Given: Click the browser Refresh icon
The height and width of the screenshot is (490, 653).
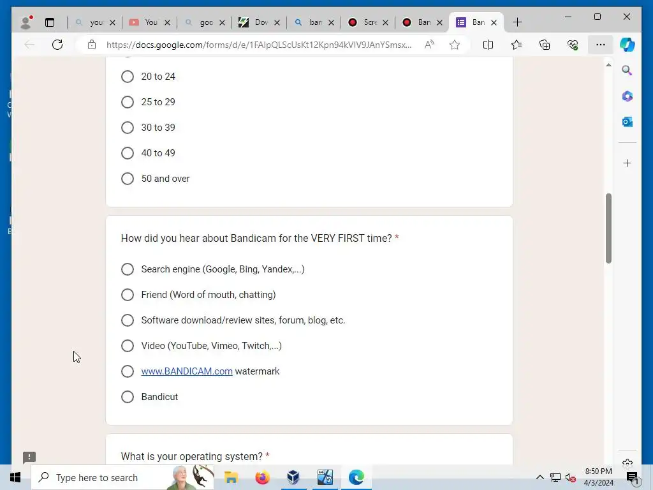Looking at the screenshot, I should coord(57,45).
